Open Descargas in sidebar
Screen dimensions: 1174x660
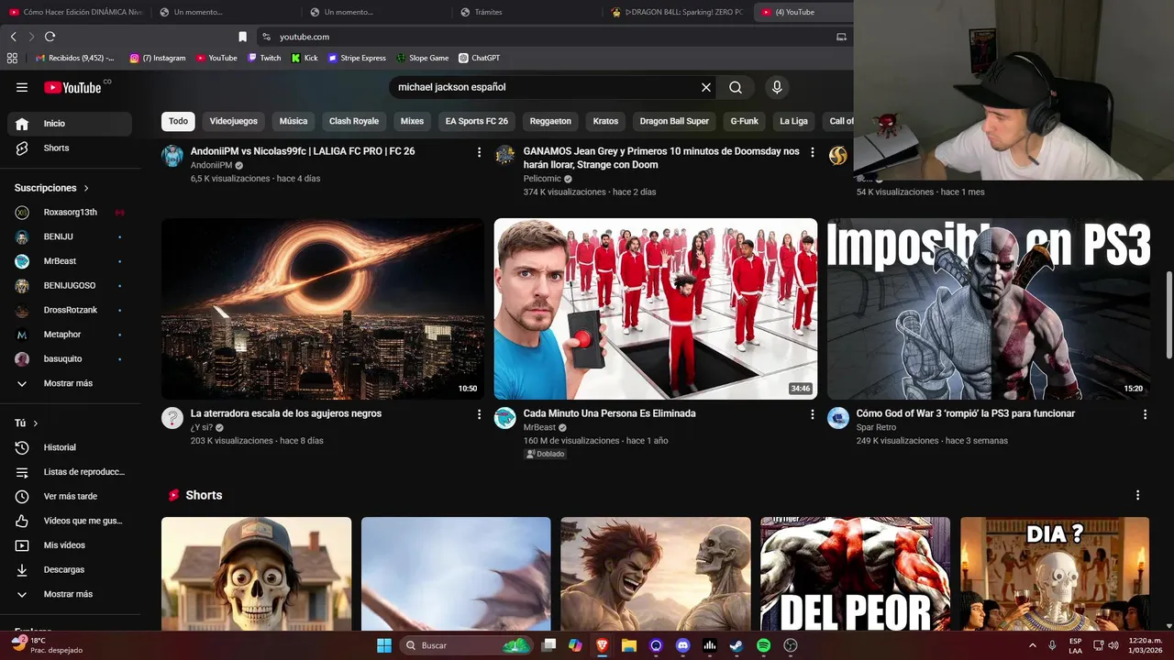point(70,569)
